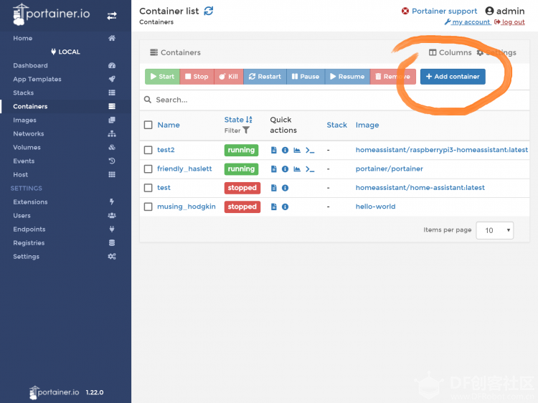
Task: Open stats icon for friendly_haslett
Action: [x=297, y=169]
